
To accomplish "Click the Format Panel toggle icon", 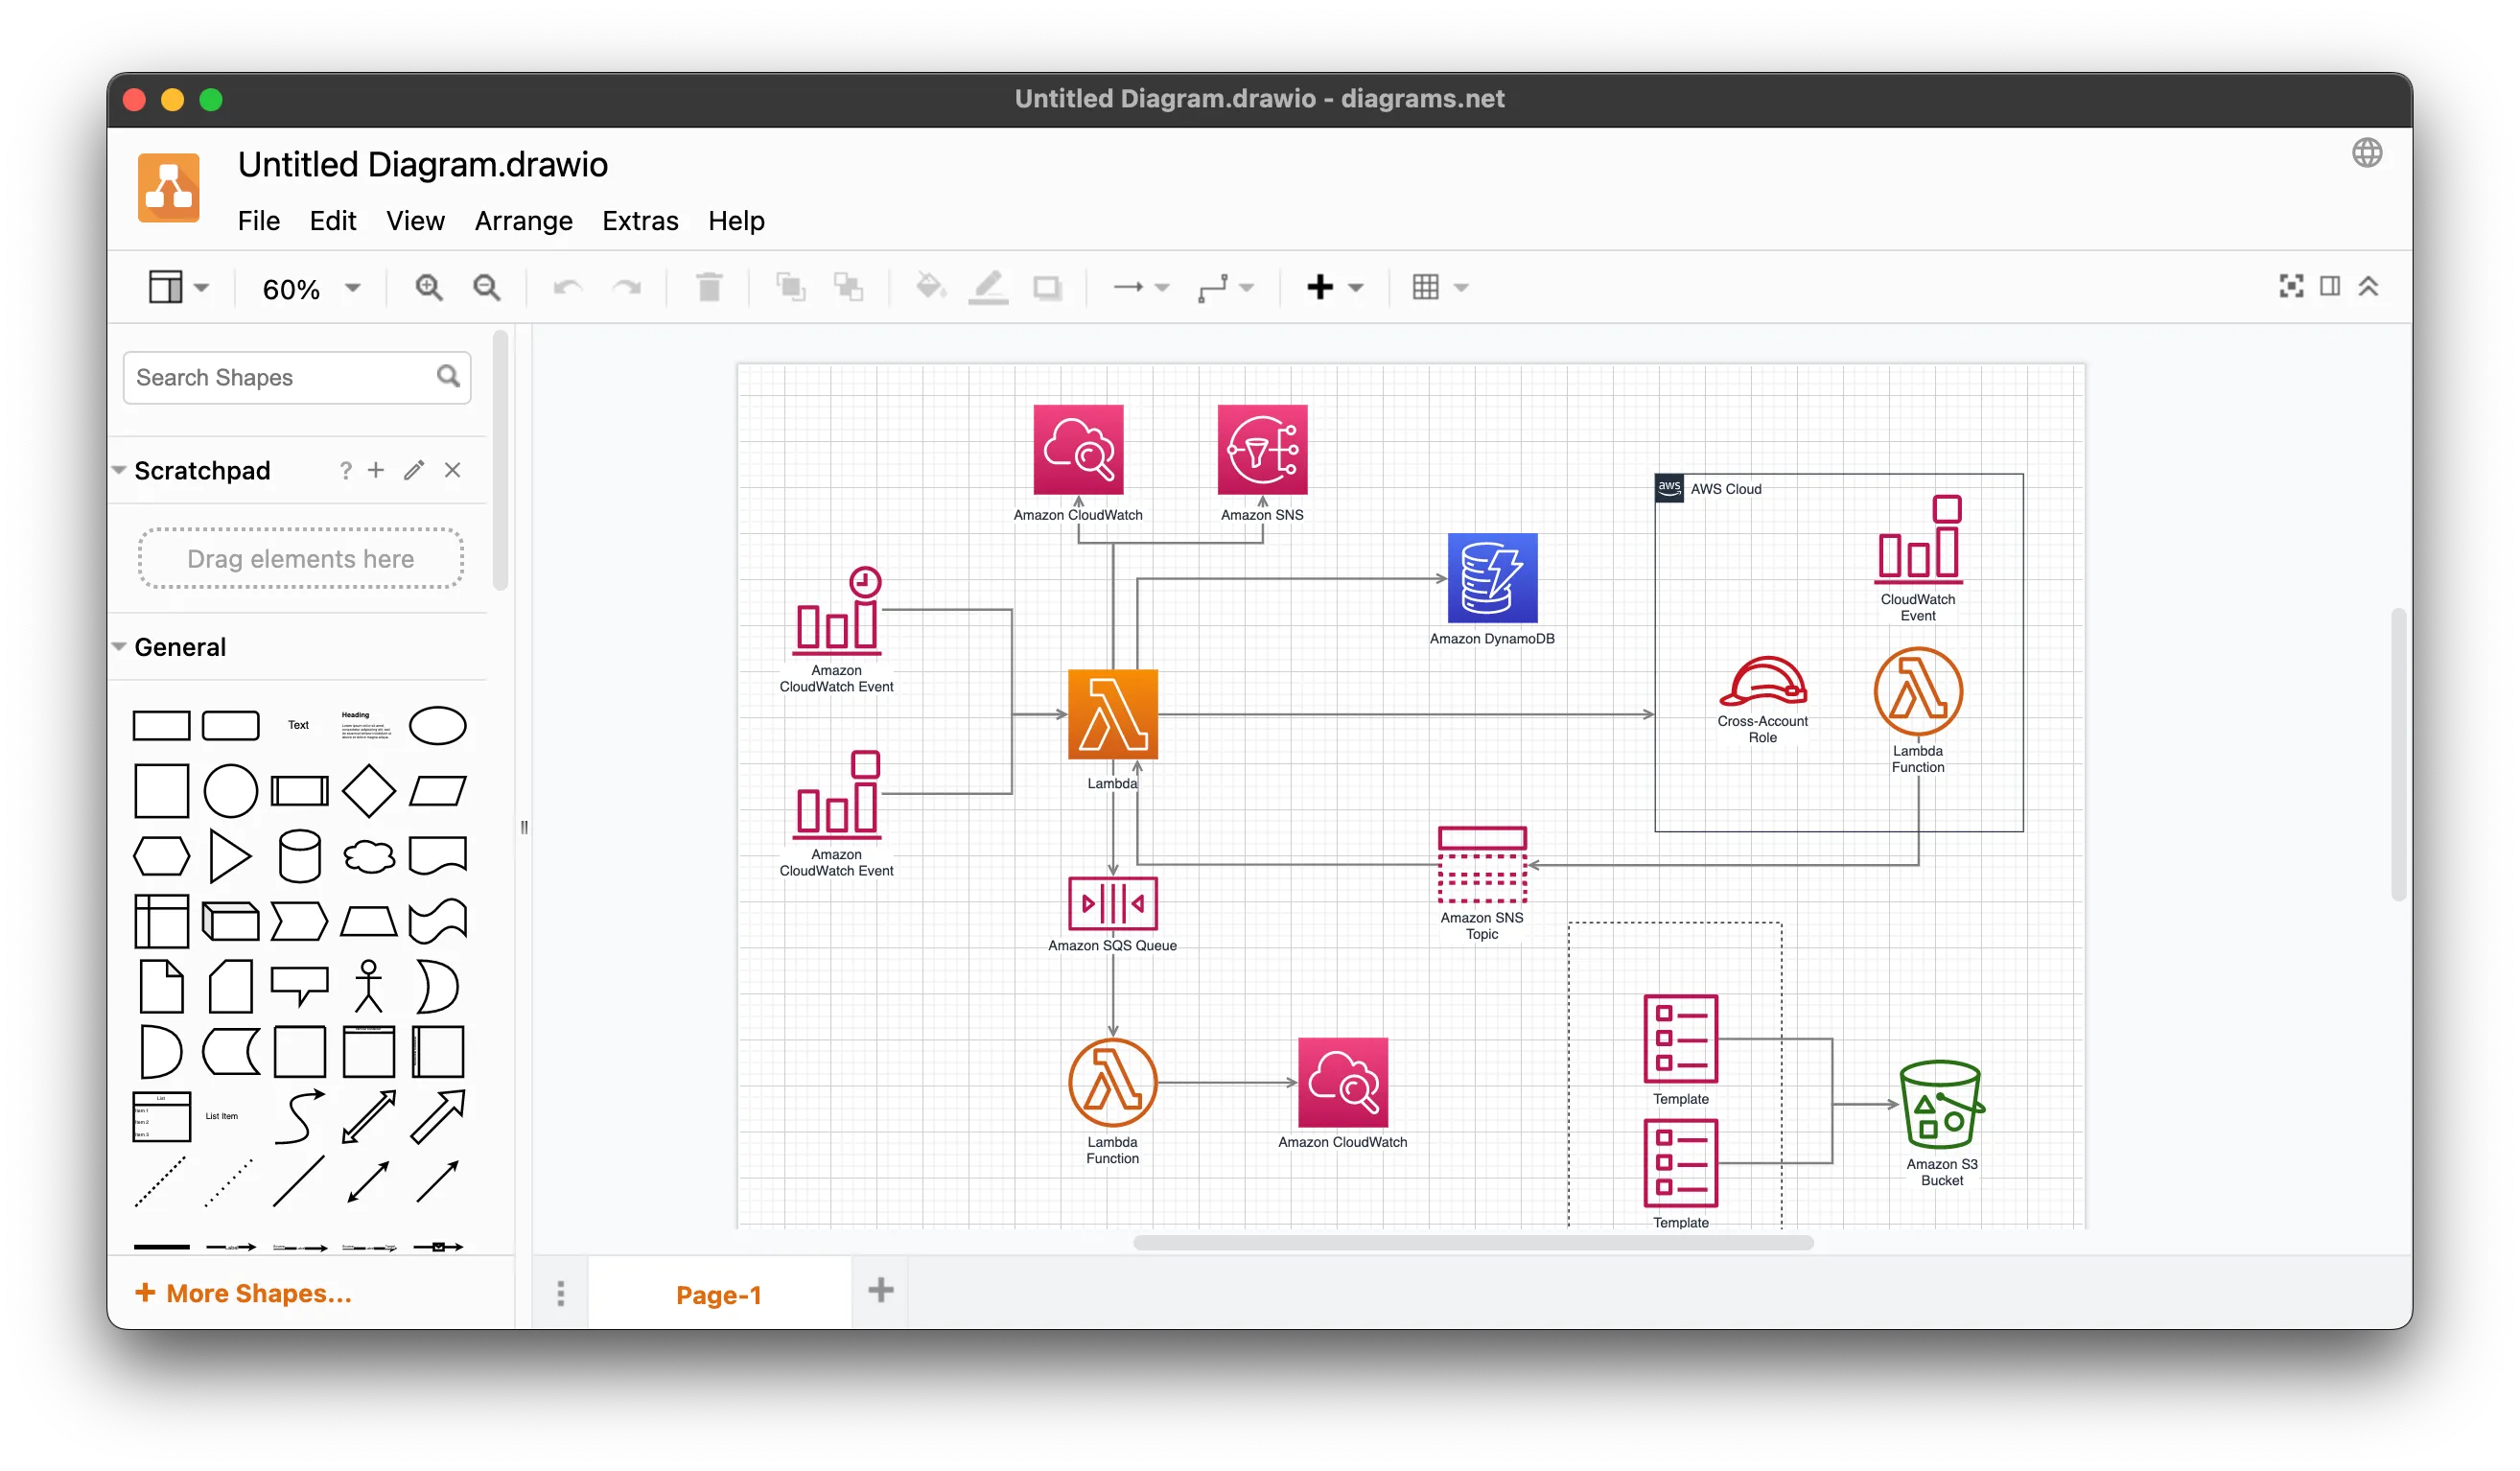I will click(x=2330, y=287).
